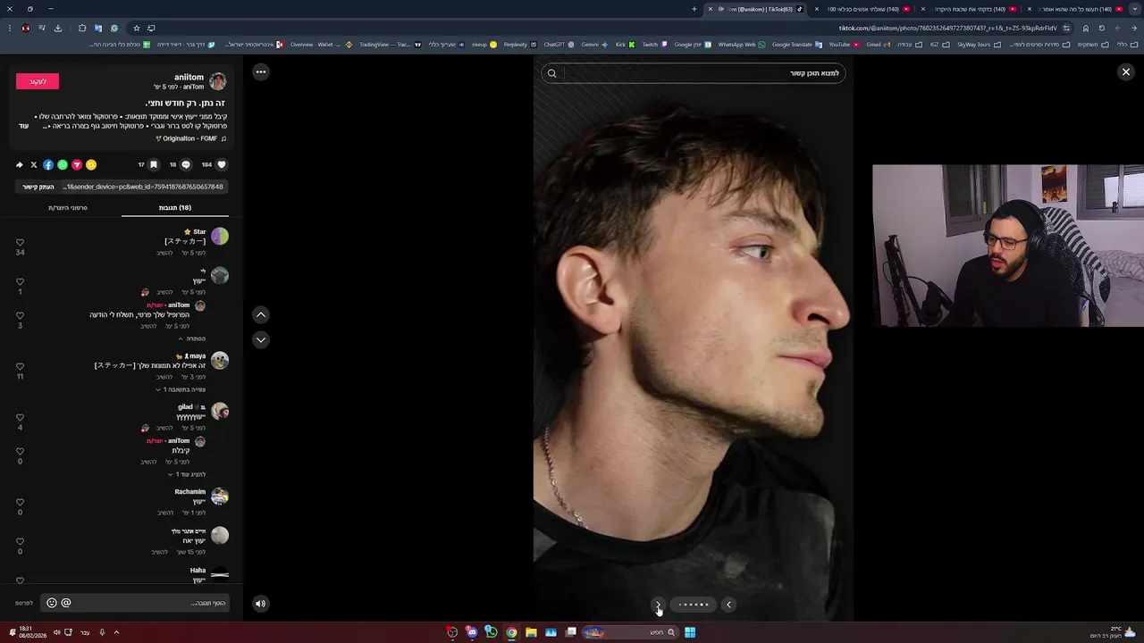Like aniTom's reply 'קיבלת'
The height and width of the screenshot is (643, 1144).
(20, 451)
